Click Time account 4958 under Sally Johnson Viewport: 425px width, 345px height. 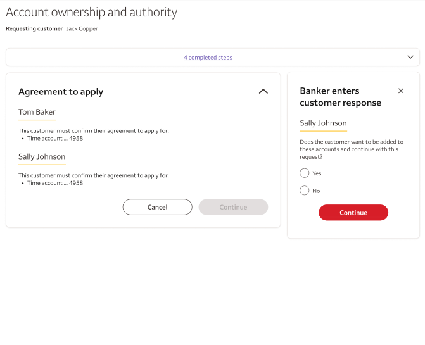pos(55,183)
